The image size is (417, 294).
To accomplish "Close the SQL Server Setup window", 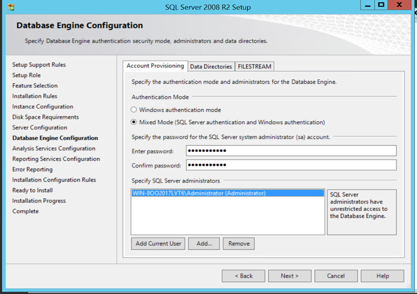I will click(399, 5).
